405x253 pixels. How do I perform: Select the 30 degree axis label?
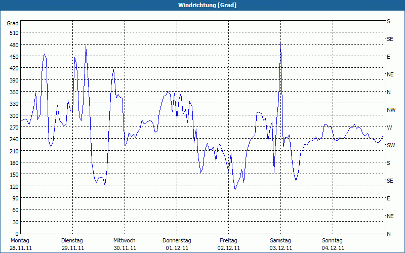pos(16,222)
